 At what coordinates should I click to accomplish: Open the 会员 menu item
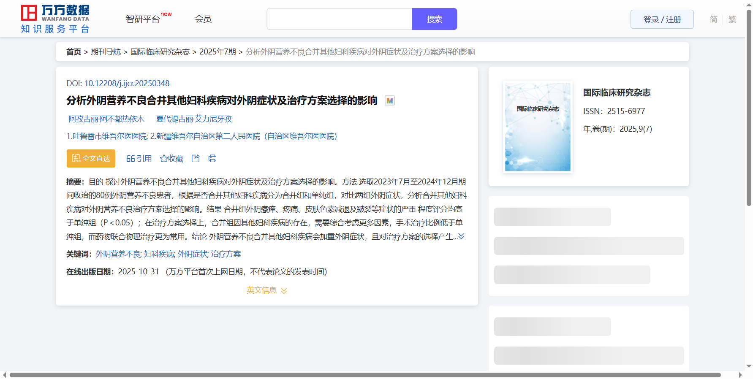203,19
